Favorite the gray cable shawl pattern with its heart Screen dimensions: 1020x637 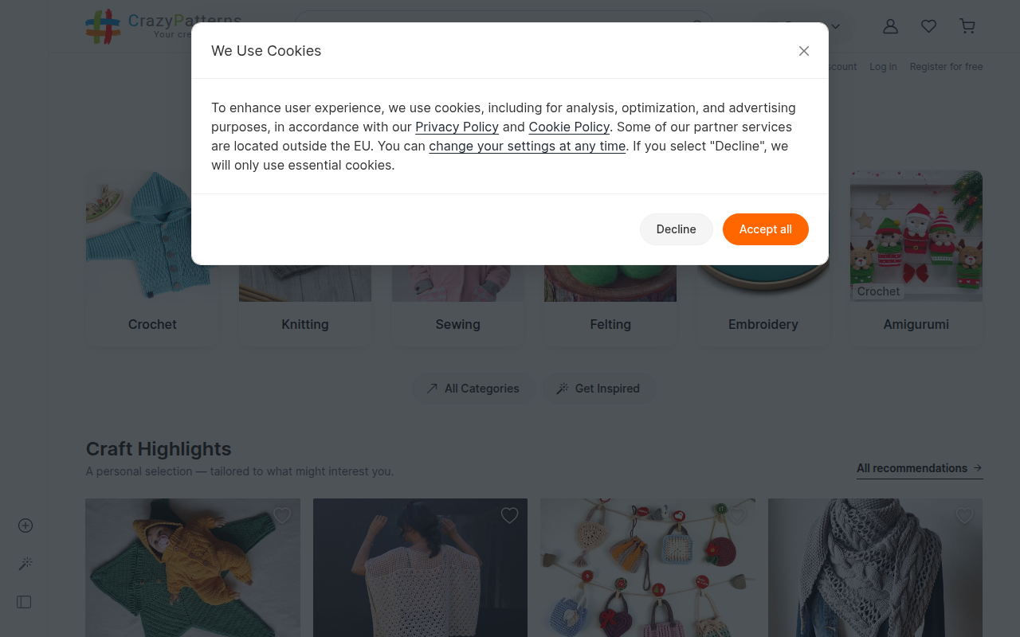(964, 516)
